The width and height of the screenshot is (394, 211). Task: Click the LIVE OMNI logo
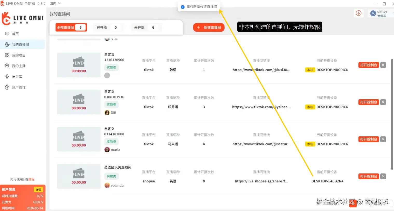pos(22,18)
